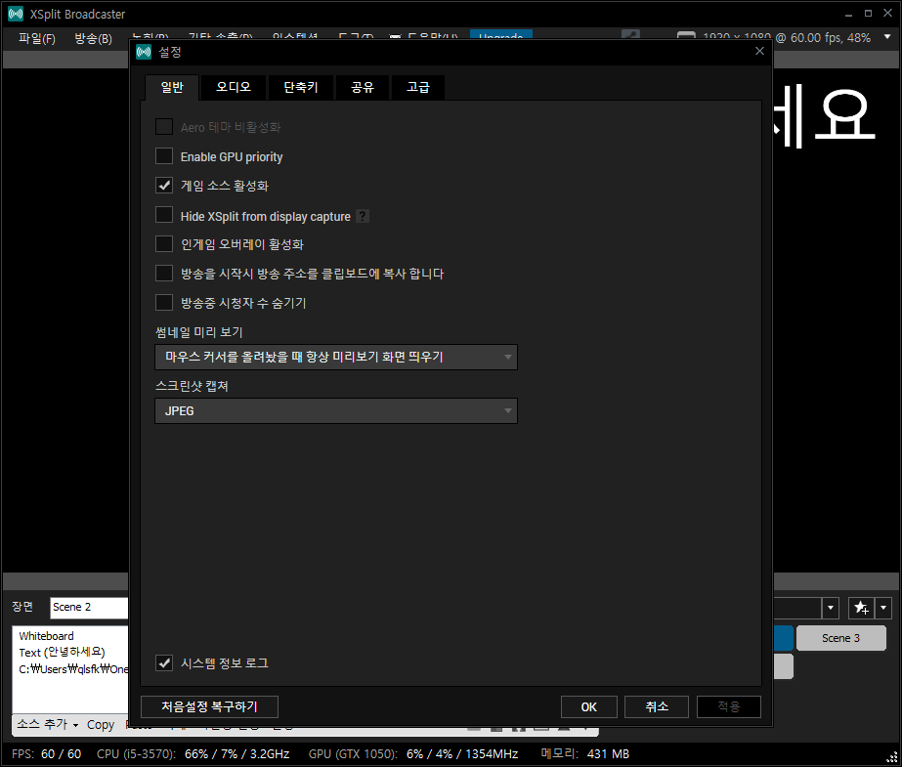Click the FPS 60 / 60 status entry

pyautogui.click(x=47, y=753)
